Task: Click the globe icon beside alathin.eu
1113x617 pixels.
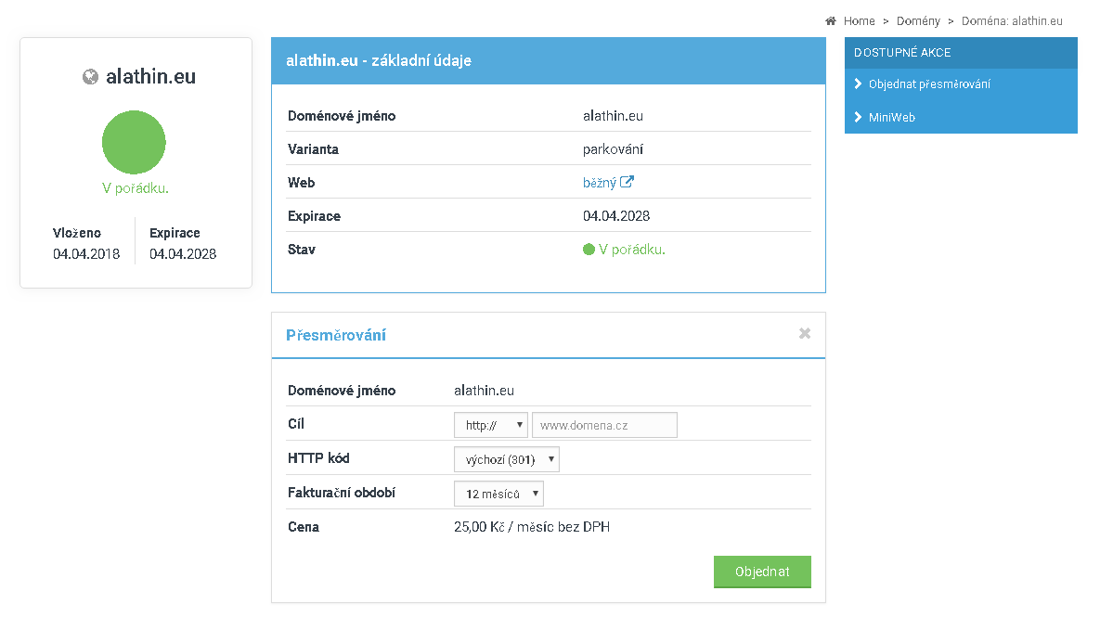Action: click(90, 77)
